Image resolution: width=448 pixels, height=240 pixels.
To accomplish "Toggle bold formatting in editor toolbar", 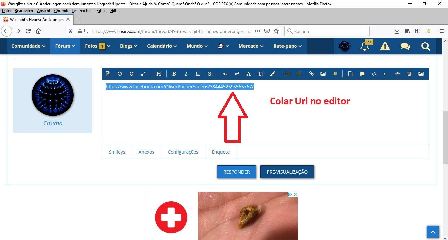I will click(174, 74).
